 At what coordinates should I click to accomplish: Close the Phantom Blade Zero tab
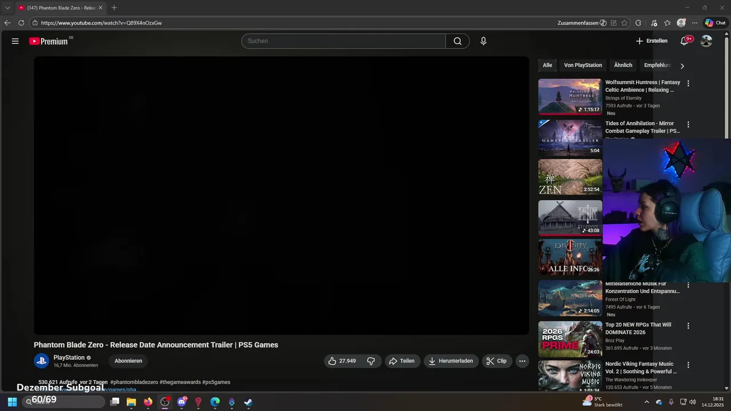pyautogui.click(x=101, y=7)
